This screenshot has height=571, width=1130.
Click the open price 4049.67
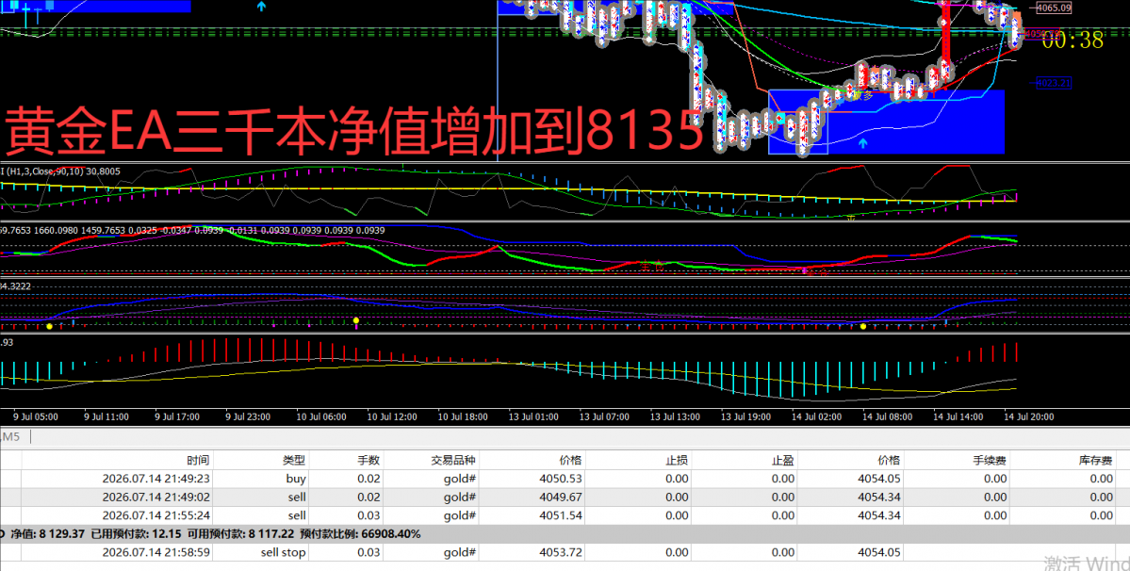point(561,498)
